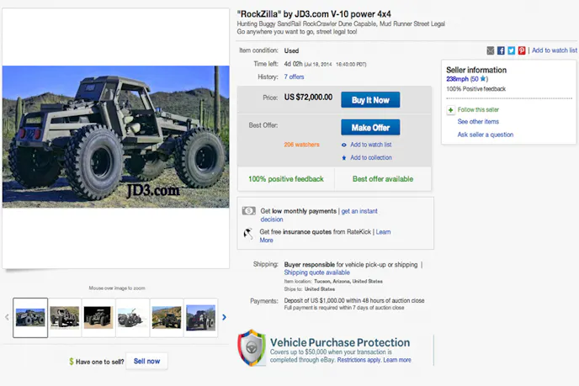Click the eye icon beside Add to watch list
The width and height of the screenshot is (579, 386).
coord(343,145)
